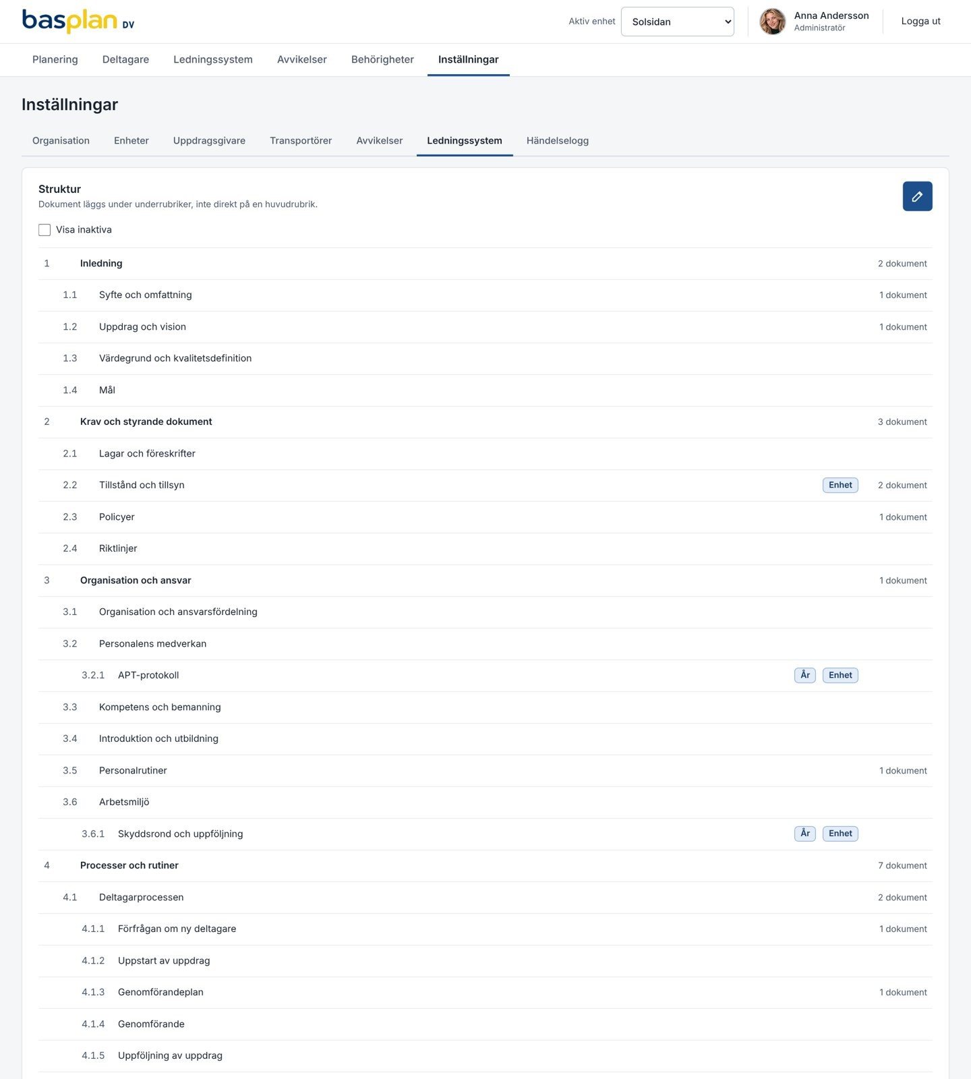The height and width of the screenshot is (1079, 971).
Task: Click the Kompetens och bemanning row
Action: click(486, 707)
